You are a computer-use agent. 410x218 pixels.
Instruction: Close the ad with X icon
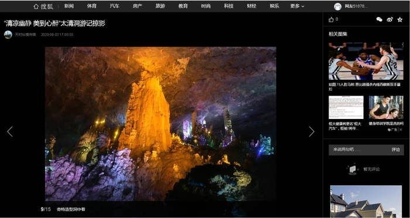coord(401,130)
